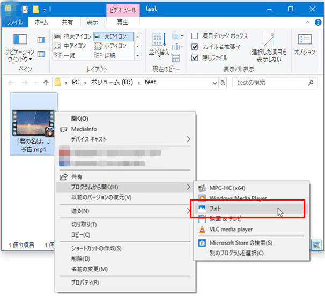Select 中アイコン layout

click(x=70, y=46)
